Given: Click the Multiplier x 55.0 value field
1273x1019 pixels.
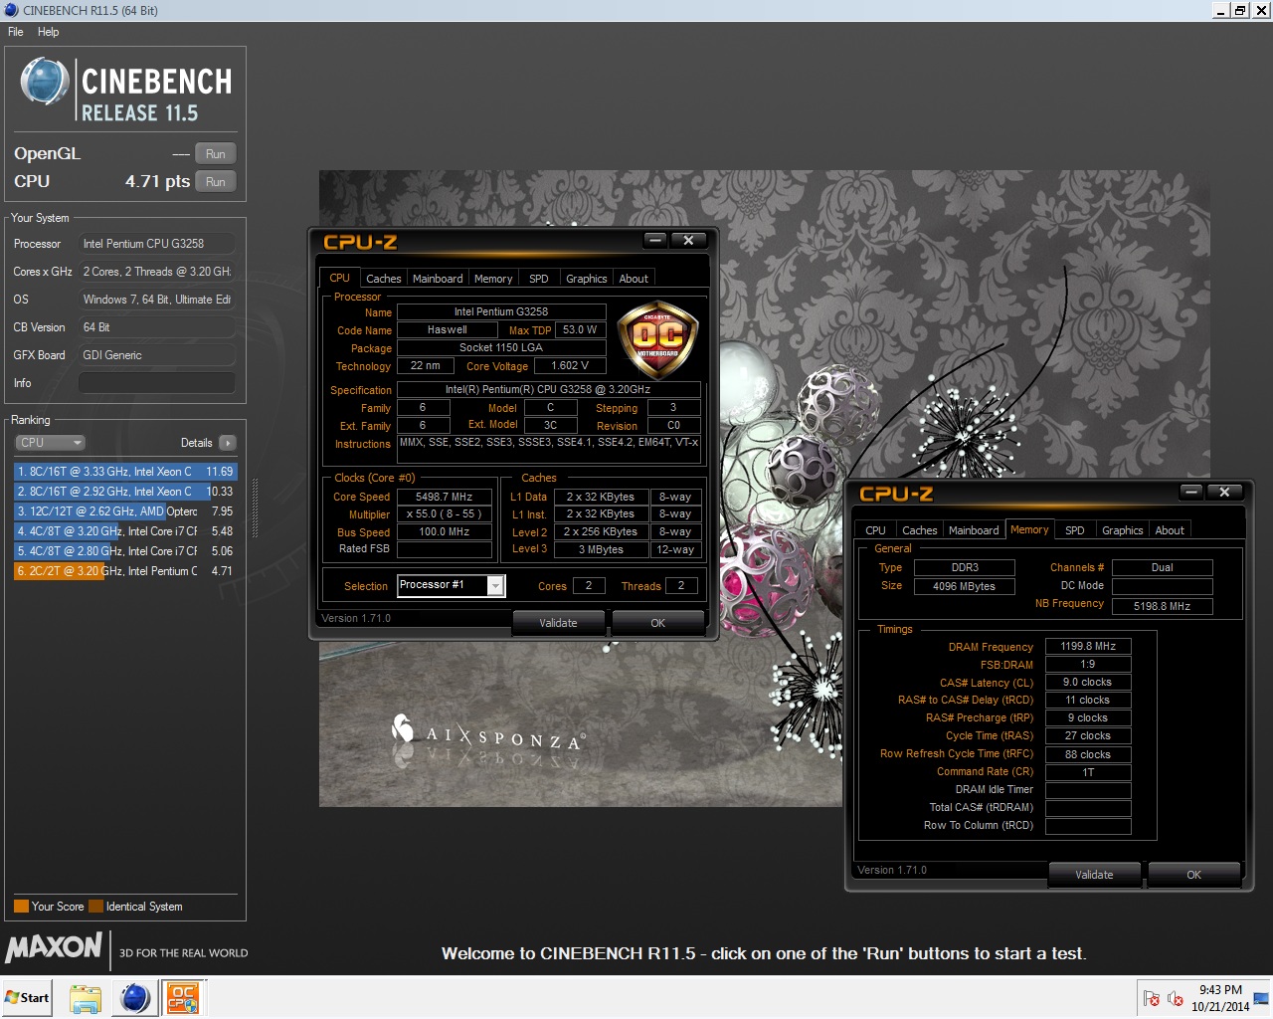Looking at the screenshot, I should [x=445, y=514].
